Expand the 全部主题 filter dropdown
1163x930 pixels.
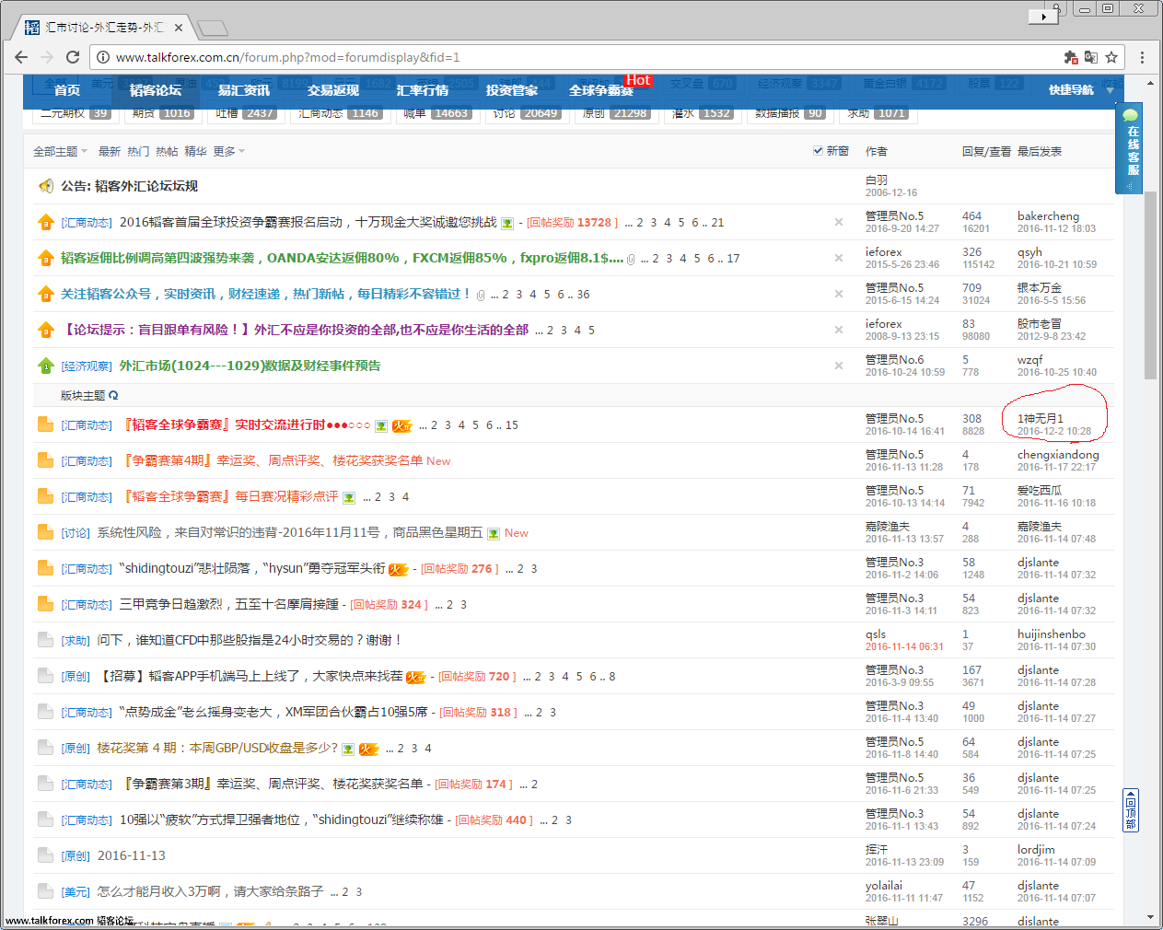pos(60,152)
